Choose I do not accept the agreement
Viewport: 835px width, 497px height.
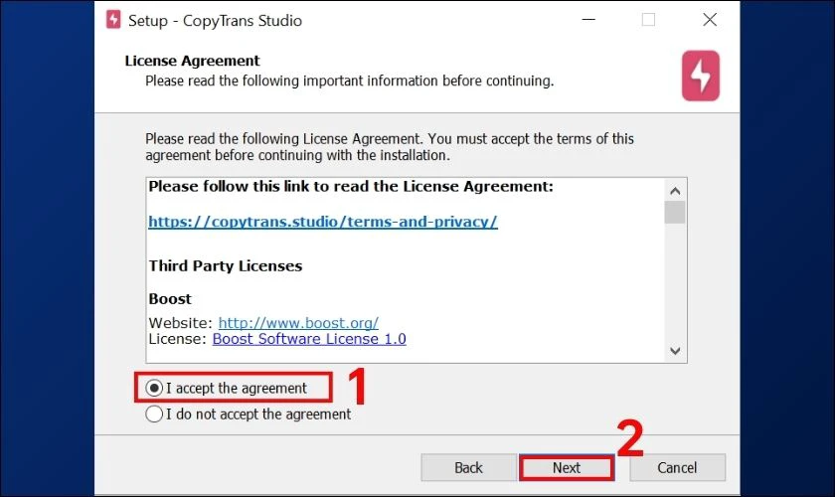154,414
